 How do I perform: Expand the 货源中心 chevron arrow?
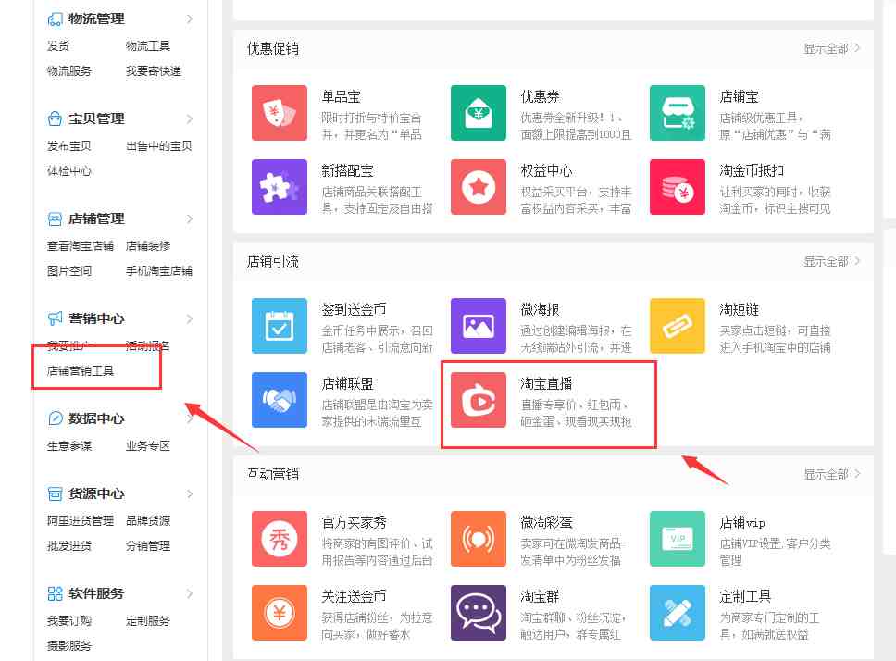[x=190, y=493]
